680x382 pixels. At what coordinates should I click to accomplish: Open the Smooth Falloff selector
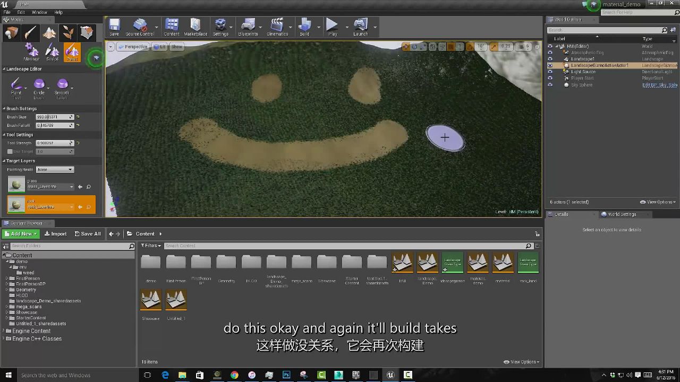[x=62, y=88]
